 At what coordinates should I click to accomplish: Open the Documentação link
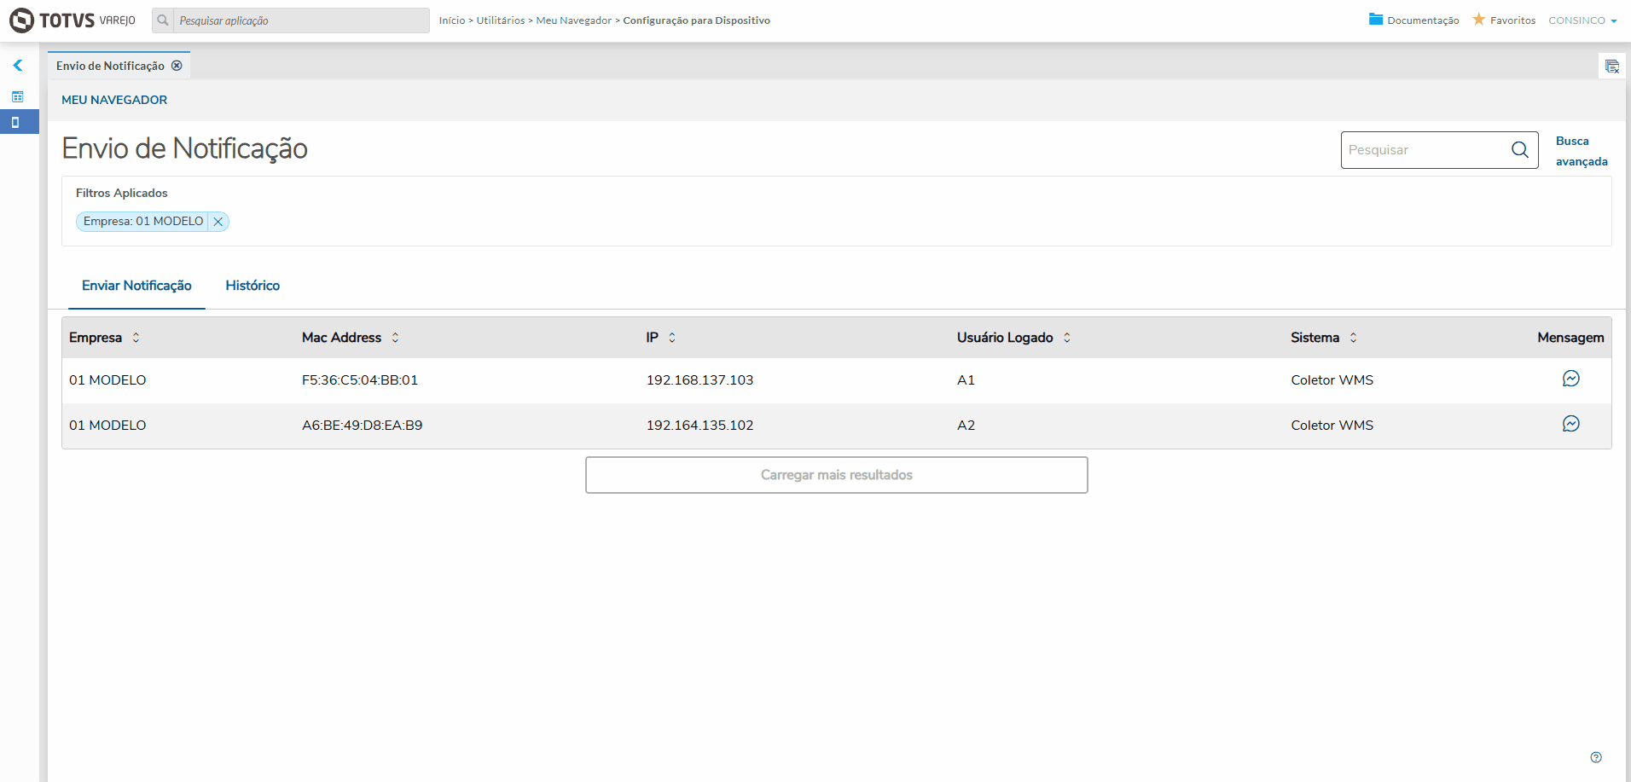[1413, 20]
